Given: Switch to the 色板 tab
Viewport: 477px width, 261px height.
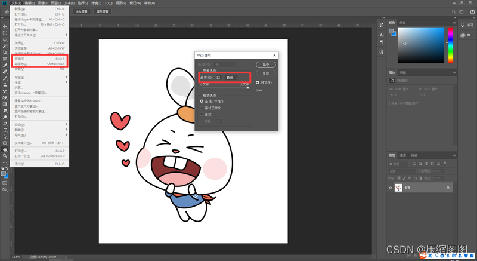Looking at the screenshot, I should (x=402, y=23).
